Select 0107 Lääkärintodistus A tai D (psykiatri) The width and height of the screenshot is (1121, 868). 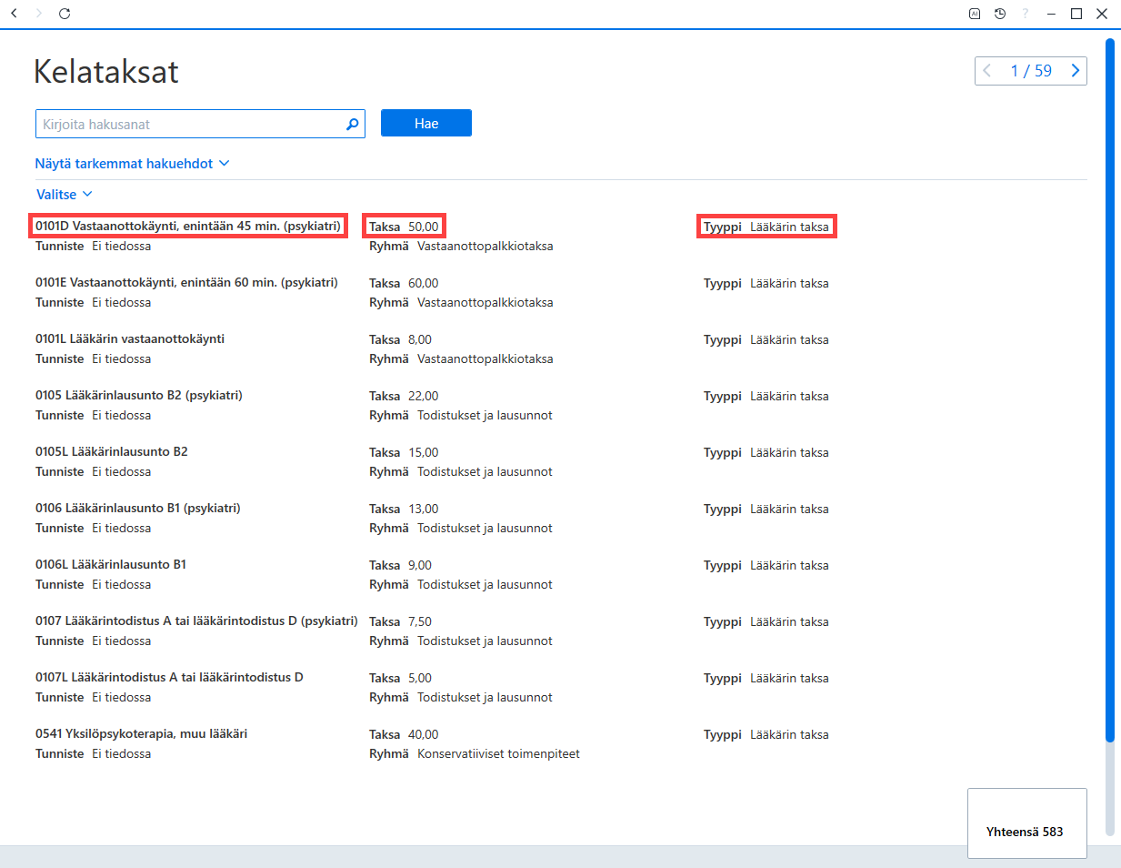pos(196,621)
